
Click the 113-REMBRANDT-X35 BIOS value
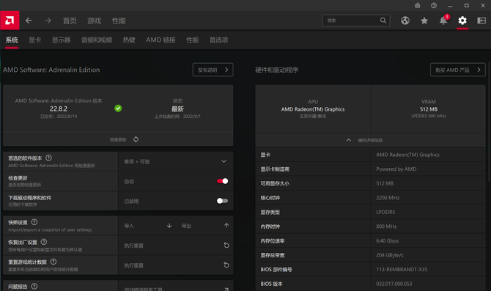402,270
